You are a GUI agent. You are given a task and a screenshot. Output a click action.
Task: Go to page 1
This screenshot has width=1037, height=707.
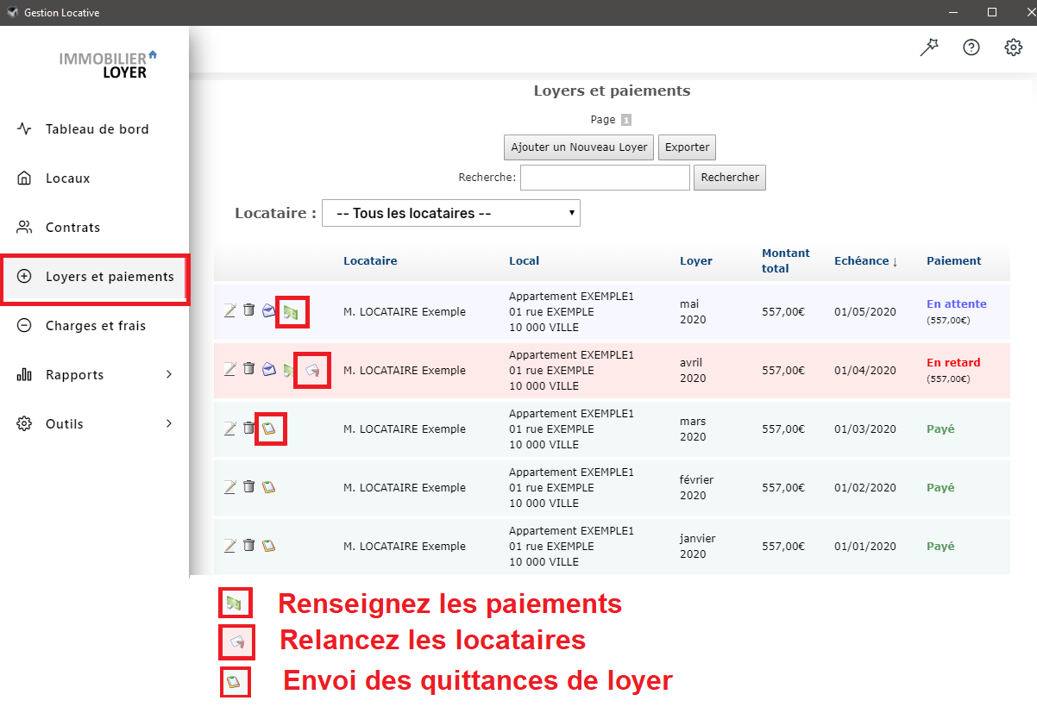[626, 121]
